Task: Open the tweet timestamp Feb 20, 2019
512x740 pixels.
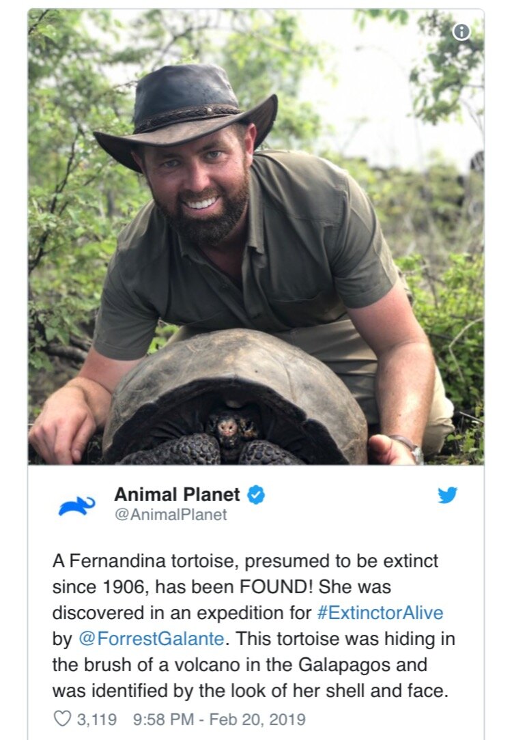Action: click(x=257, y=720)
